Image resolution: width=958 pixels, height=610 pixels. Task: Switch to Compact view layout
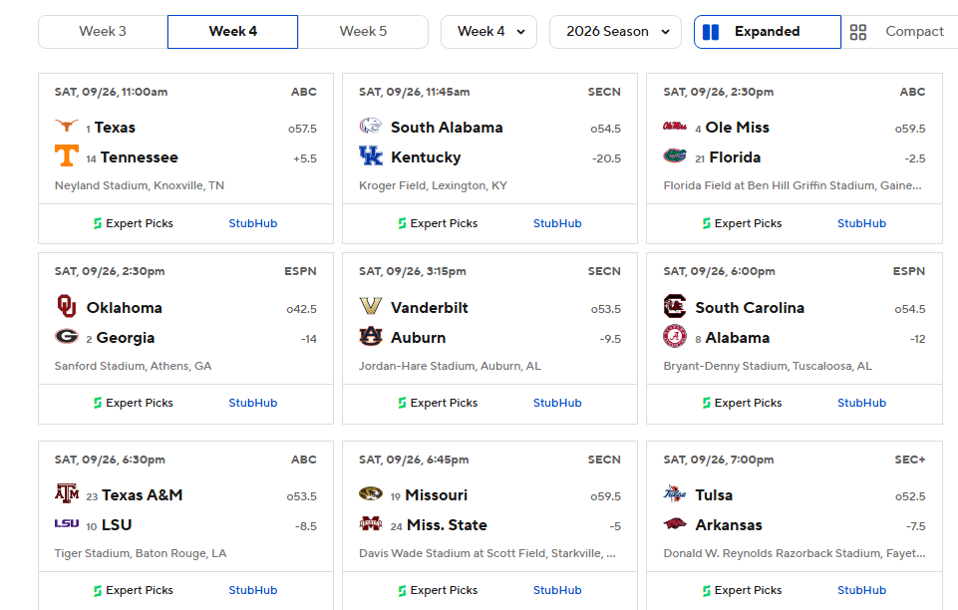tap(899, 32)
